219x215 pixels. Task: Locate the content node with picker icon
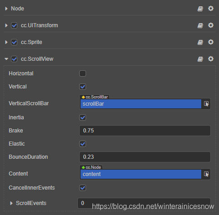click(206, 174)
